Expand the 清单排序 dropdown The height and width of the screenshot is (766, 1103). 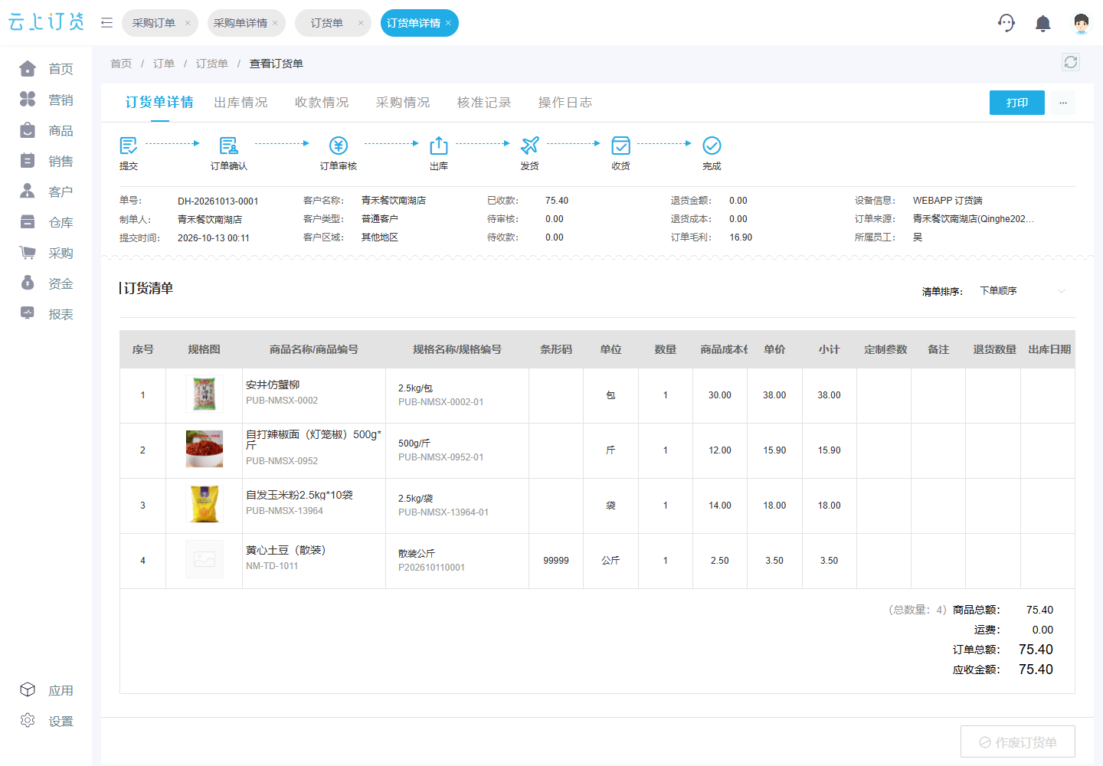1023,291
